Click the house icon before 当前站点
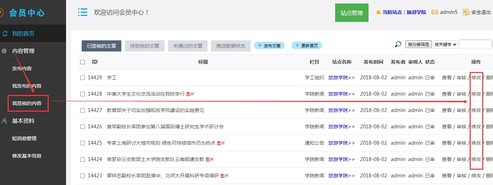Viewport: 493px width, 185px height. coord(378,12)
